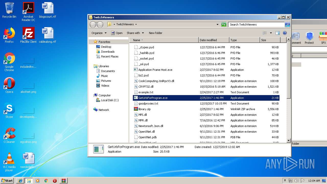Launch Firefox from the desktop
The width and height of the screenshot is (327, 184).
pos(9,35)
